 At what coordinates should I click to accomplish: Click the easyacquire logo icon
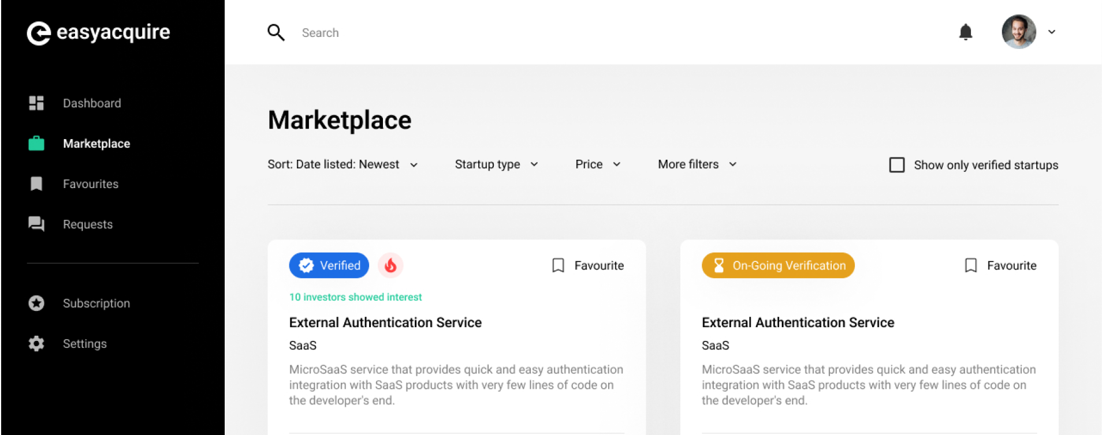click(x=39, y=33)
